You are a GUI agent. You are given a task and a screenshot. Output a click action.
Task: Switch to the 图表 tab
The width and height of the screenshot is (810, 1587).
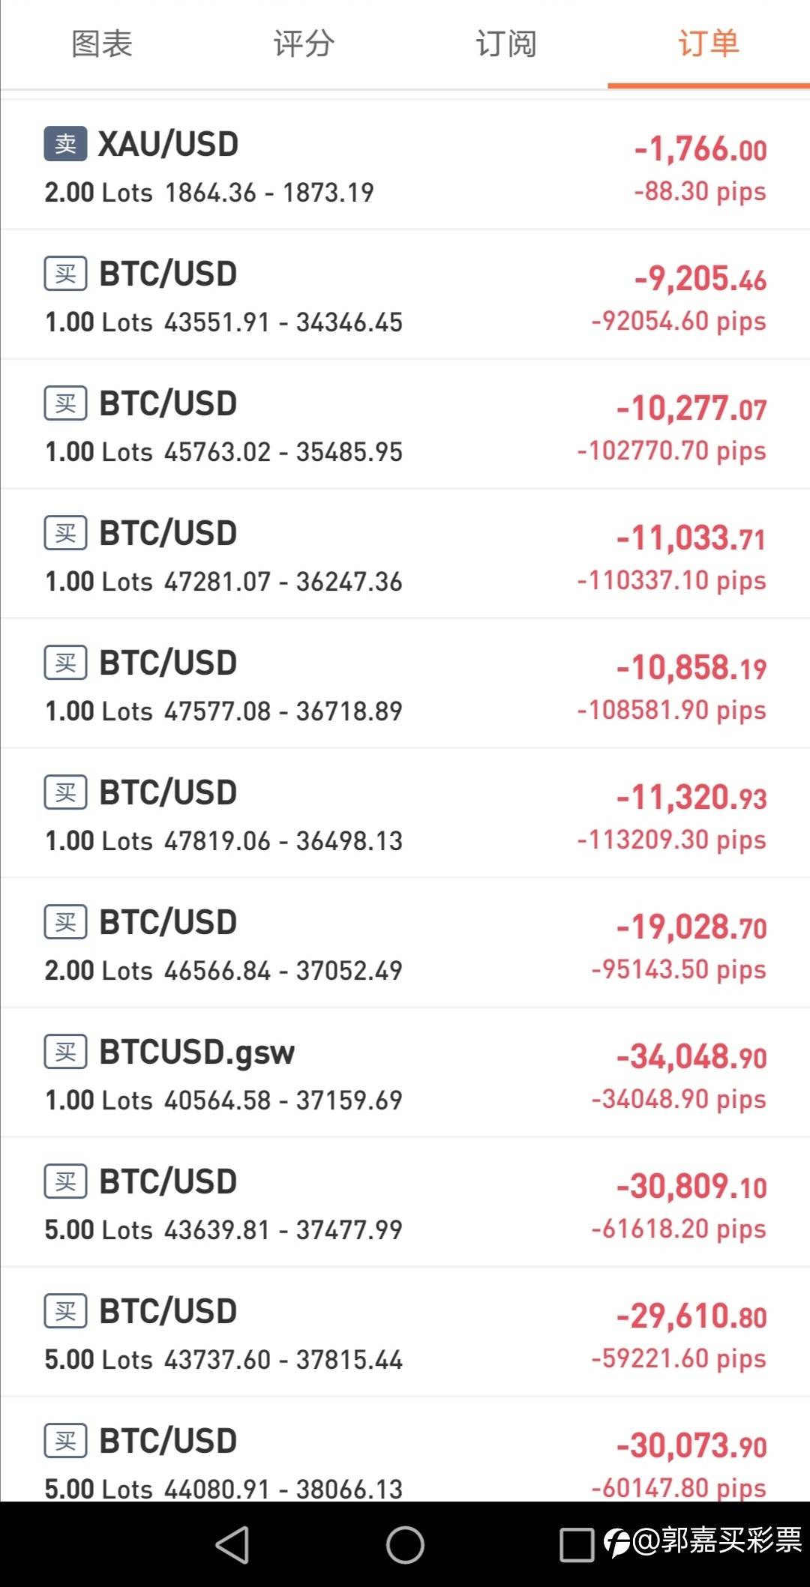[102, 44]
